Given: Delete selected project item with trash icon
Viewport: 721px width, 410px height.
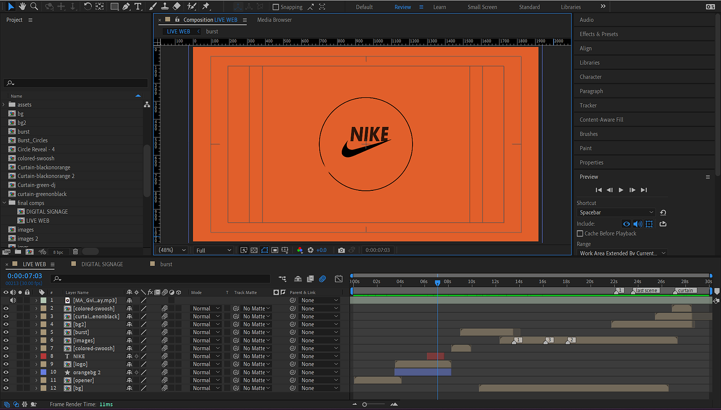Looking at the screenshot, I should [75, 252].
